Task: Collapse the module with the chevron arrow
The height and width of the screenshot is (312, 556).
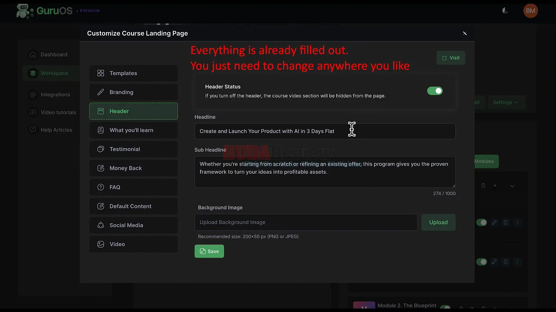Action: tap(512, 186)
